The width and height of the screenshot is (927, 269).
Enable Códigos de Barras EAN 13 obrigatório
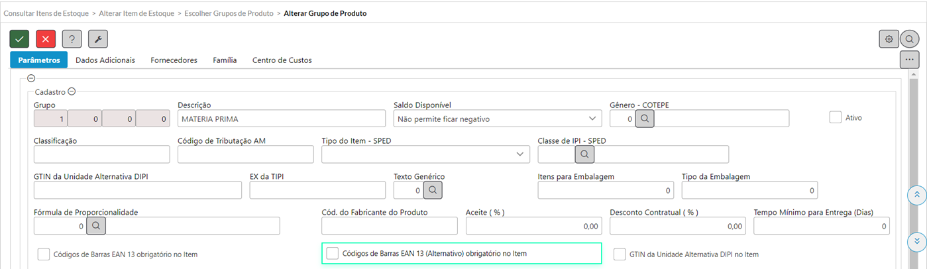coord(44,254)
